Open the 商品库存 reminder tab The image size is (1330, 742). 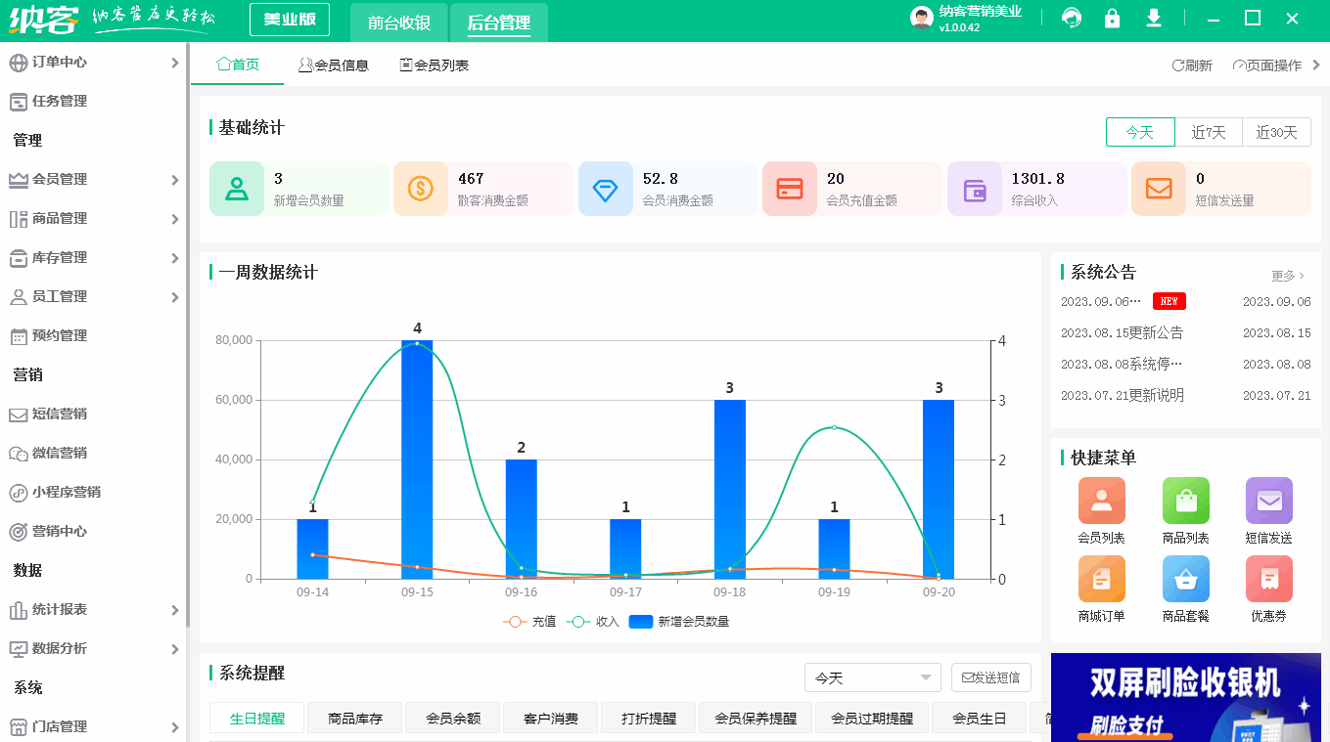(354, 717)
